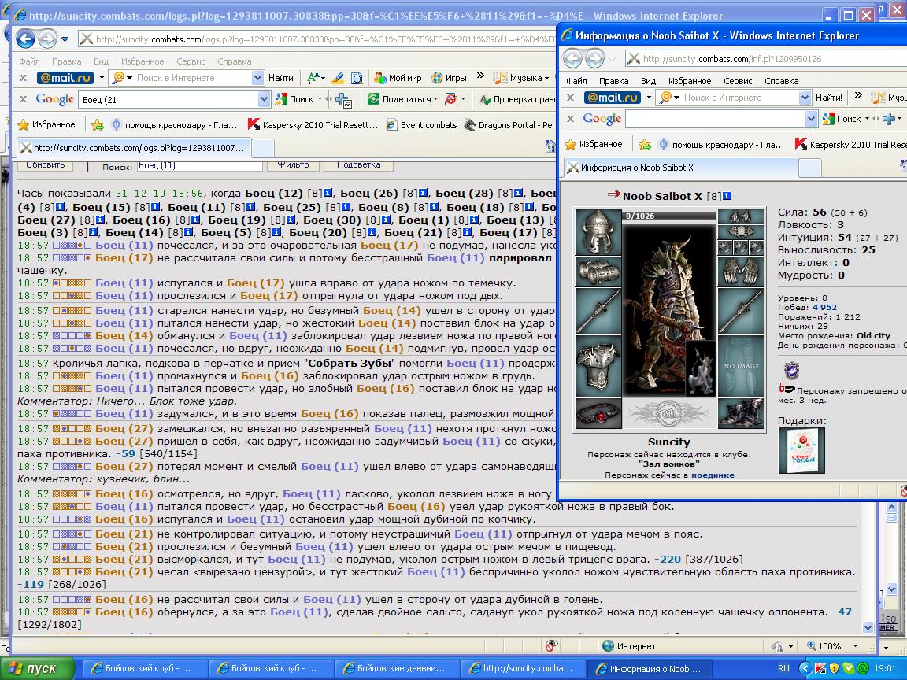
Task: Click Найти! button in log window
Action: pyautogui.click(x=282, y=77)
